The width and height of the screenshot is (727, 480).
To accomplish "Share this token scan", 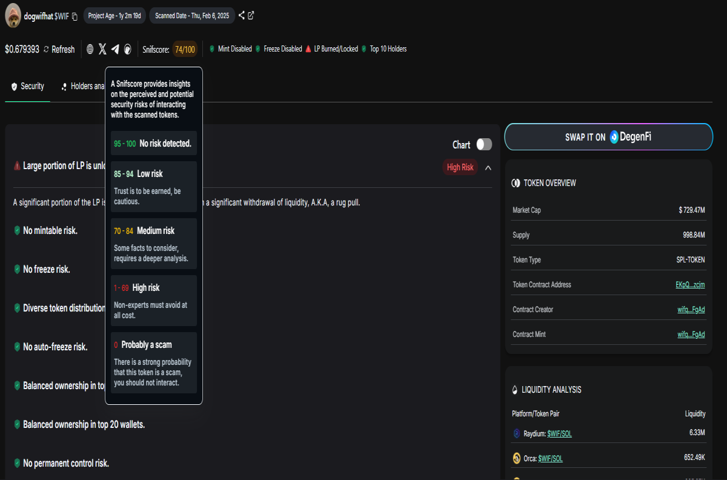I will coord(242,16).
